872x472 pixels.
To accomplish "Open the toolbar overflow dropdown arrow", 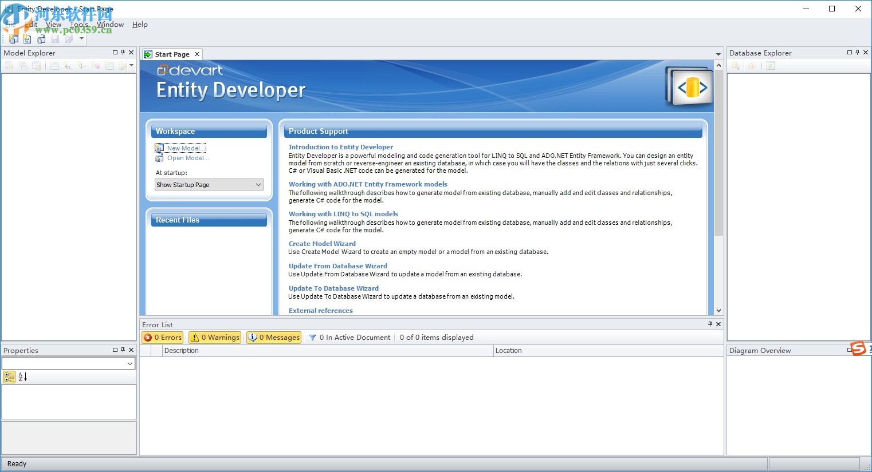I will tap(81, 39).
